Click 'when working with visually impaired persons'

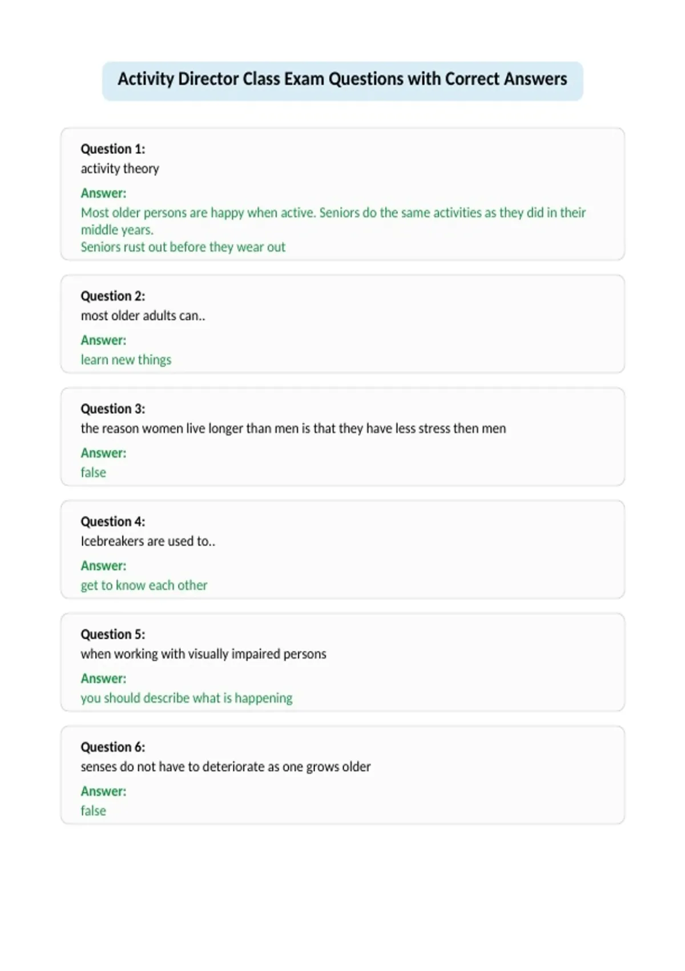[x=204, y=654]
